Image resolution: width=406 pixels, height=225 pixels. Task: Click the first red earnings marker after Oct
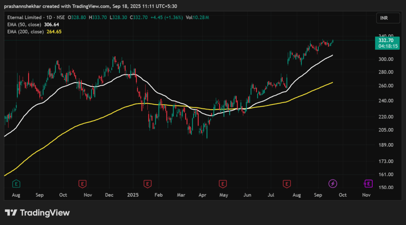click(x=82, y=183)
